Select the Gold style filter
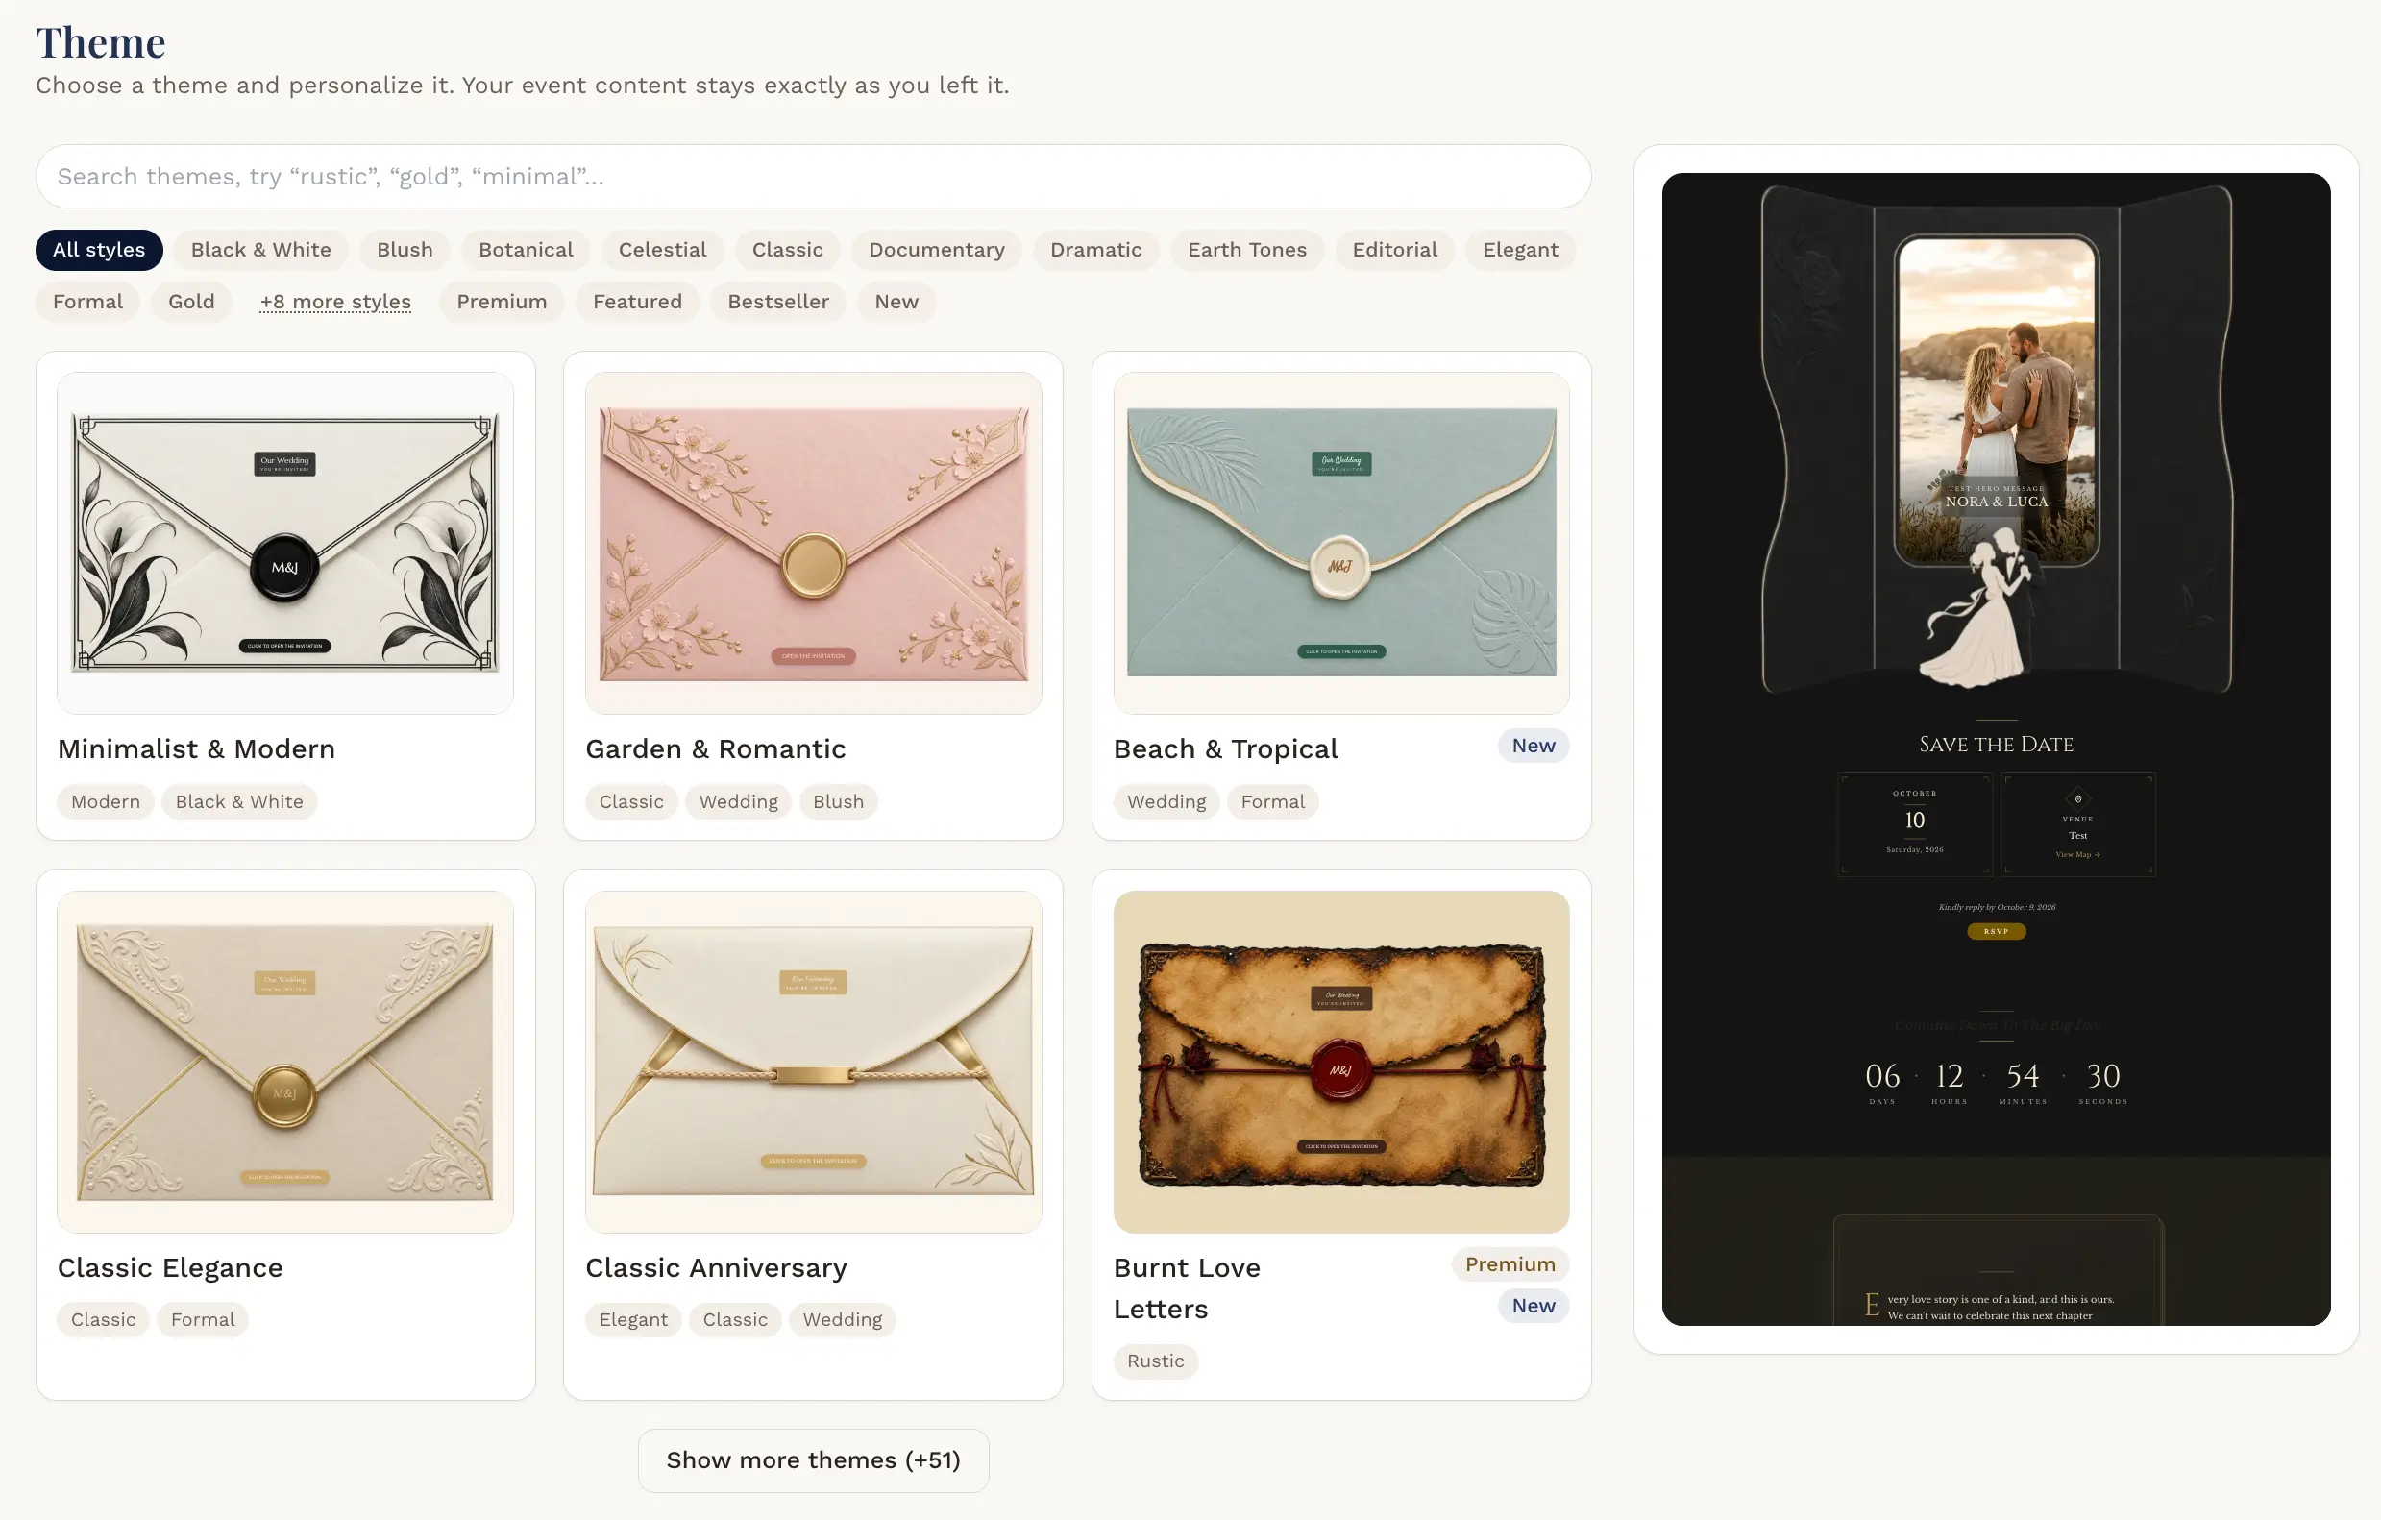This screenshot has width=2381, height=1520. click(x=191, y=302)
